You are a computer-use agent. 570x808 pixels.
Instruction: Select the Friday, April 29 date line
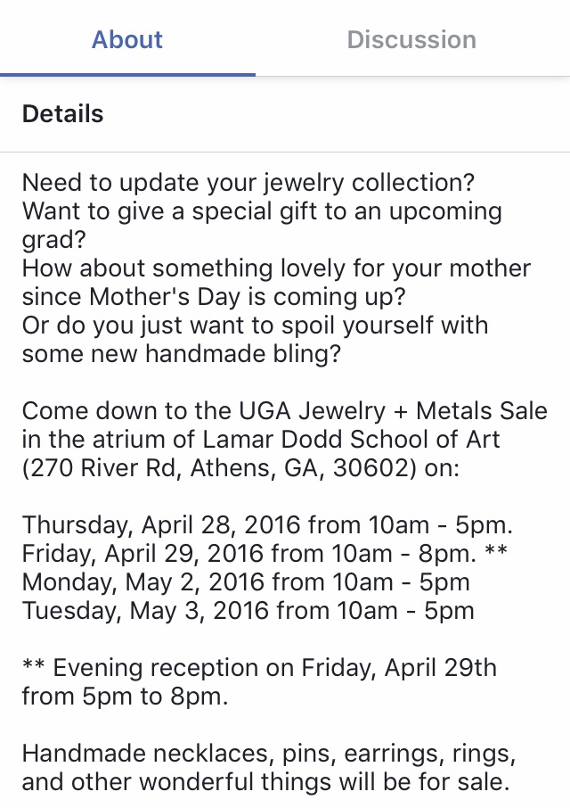[x=249, y=554]
